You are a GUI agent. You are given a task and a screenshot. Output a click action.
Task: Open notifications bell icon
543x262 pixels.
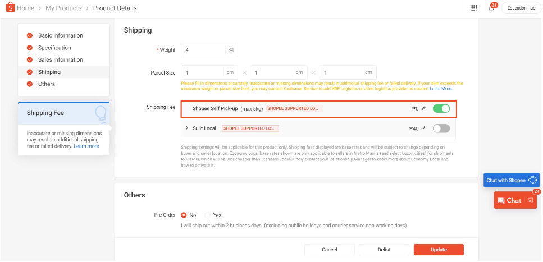(x=491, y=8)
